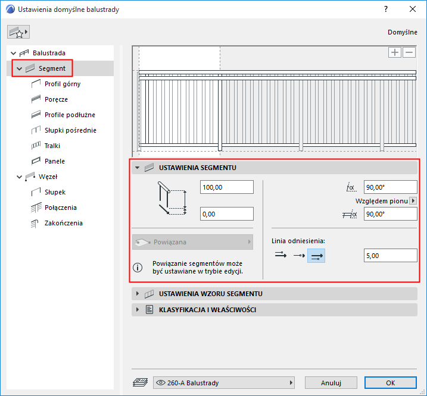This screenshot has height=396, width=427.
Task: Click the slant angle icon
Action: 351,187
